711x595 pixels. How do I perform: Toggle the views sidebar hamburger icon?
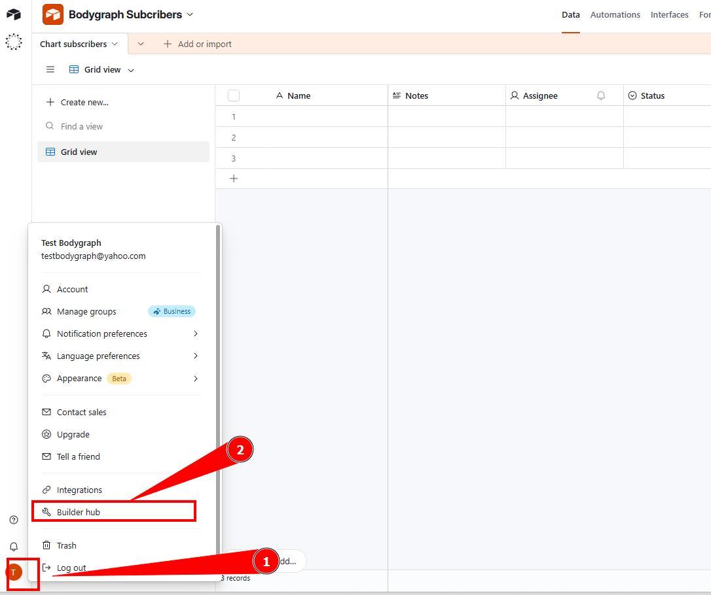[x=50, y=69]
